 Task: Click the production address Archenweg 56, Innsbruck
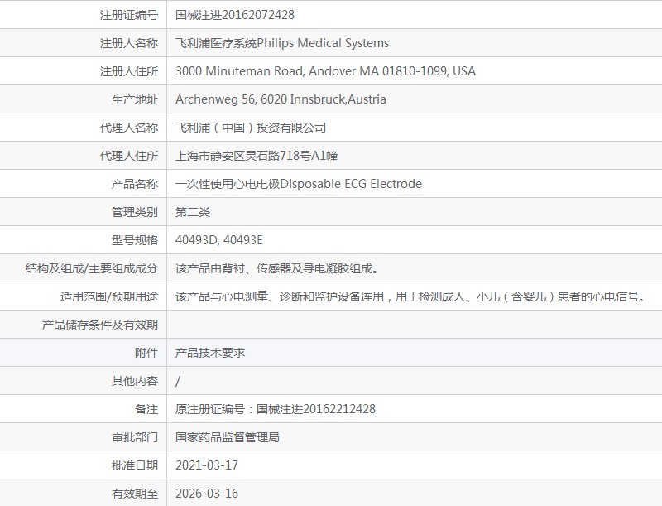tap(281, 99)
